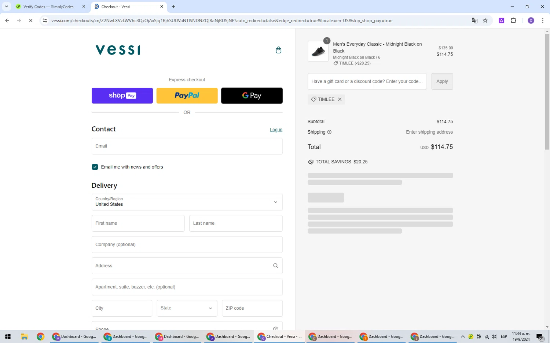Open a new browser tab
The width and height of the screenshot is (550, 343).
coord(173,7)
